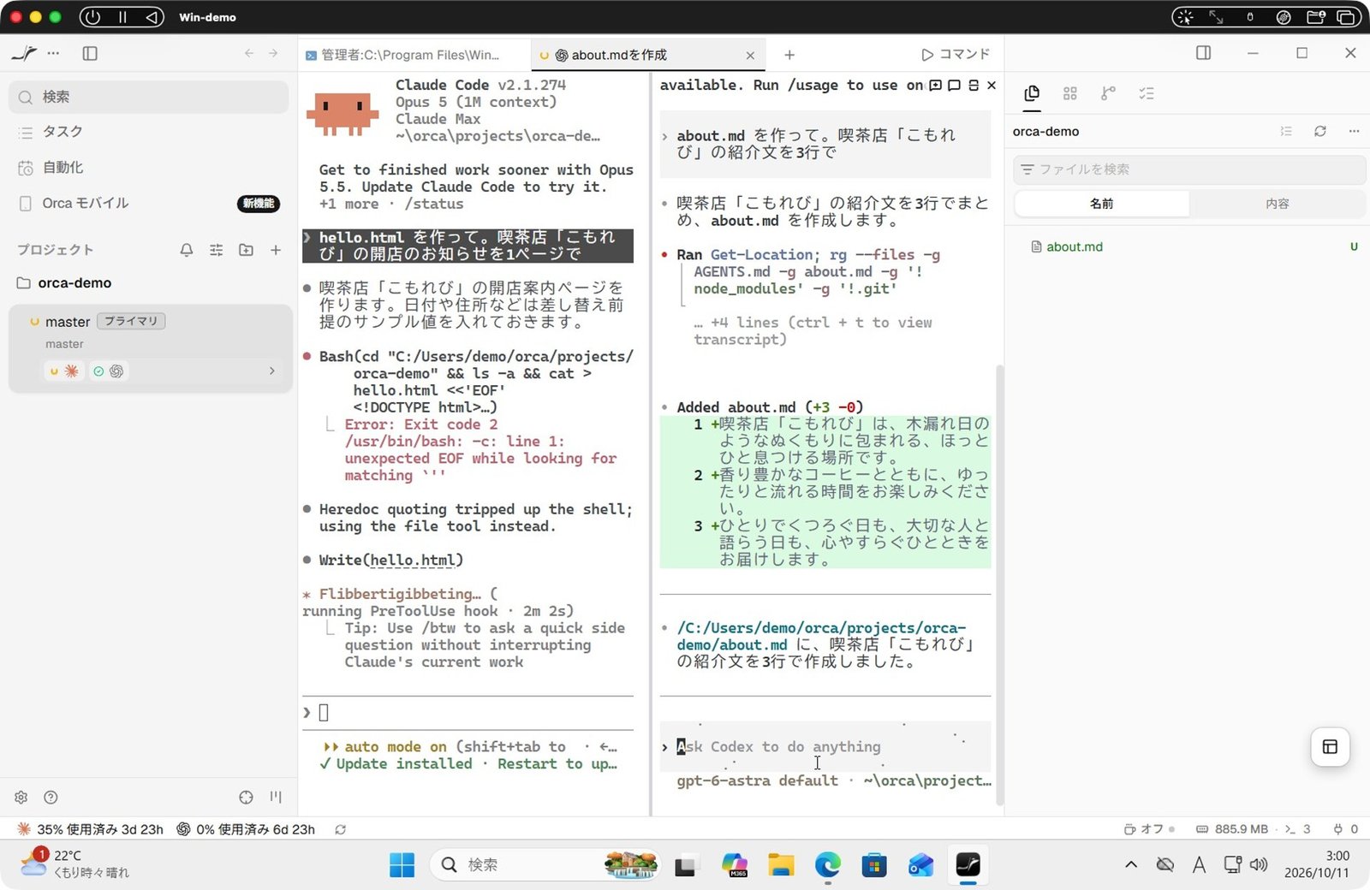Viewport: 1370px width, 890px height.
Task: Click the plus icon in プロジェクト header
Action: point(276,250)
